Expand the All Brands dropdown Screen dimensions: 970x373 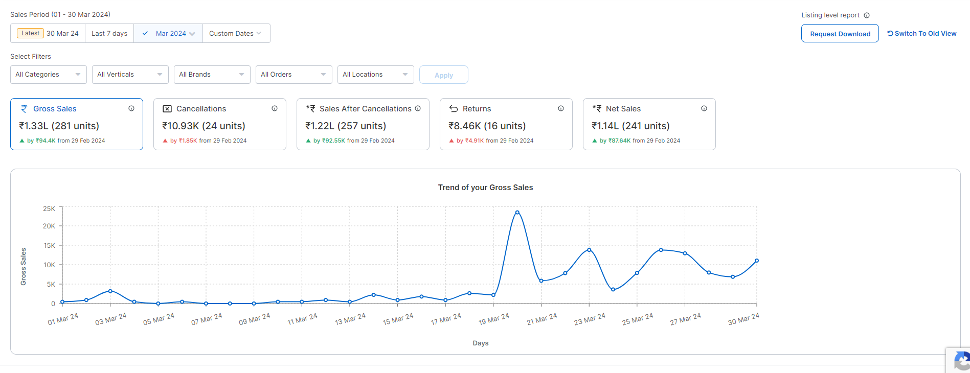pyautogui.click(x=212, y=75)
